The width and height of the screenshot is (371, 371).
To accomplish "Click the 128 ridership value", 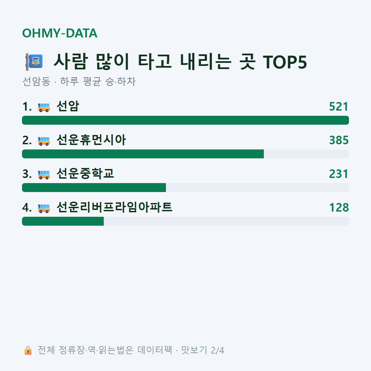I will click(339, 207).
